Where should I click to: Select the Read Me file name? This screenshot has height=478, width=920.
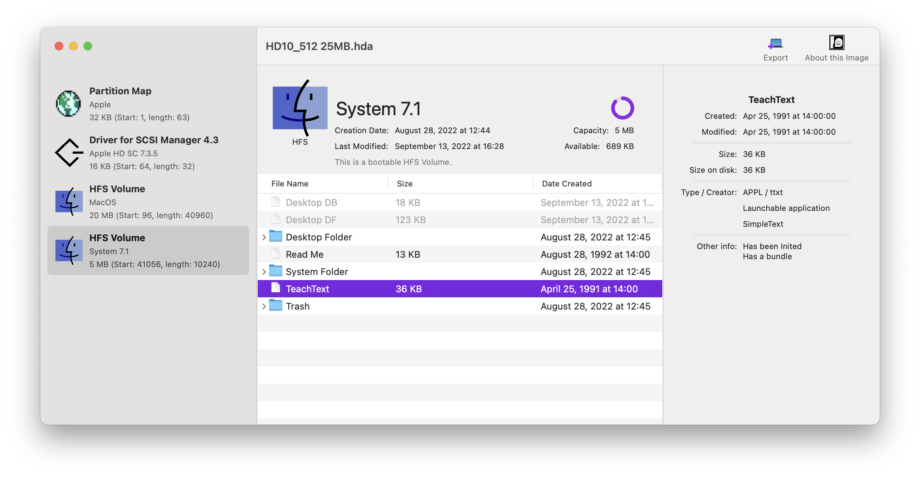[x=305, y=254]
